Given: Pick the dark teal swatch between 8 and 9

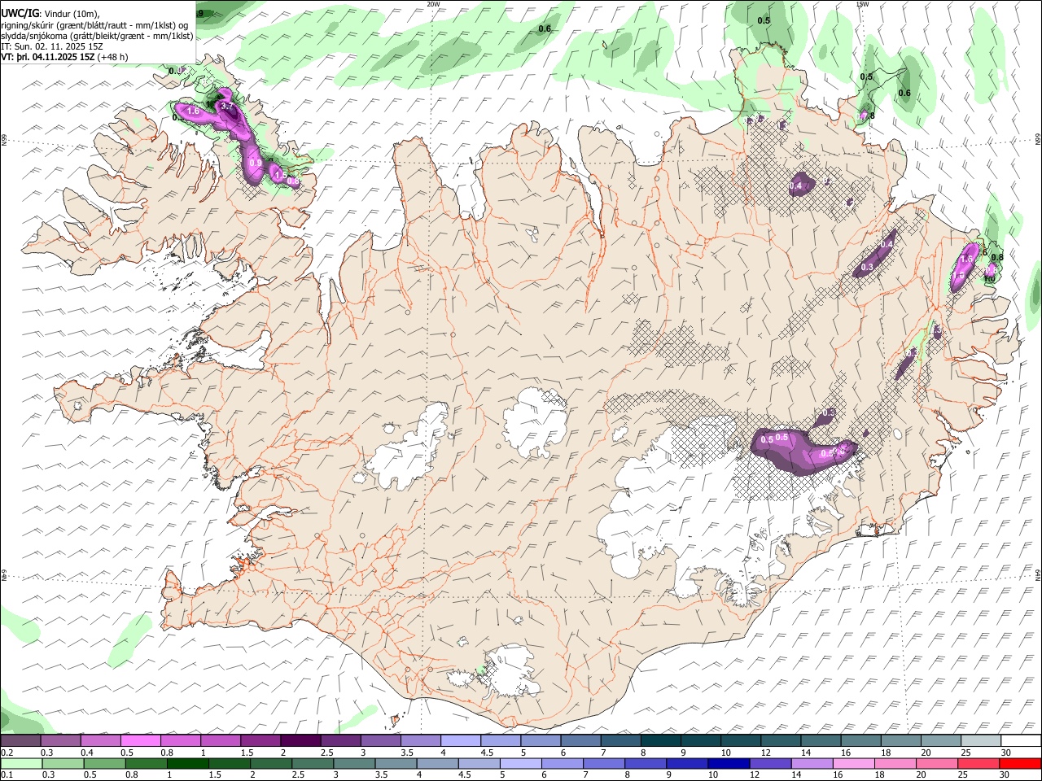Looking at the screenshot, I should pyautogui.click(x=660, y=740).
